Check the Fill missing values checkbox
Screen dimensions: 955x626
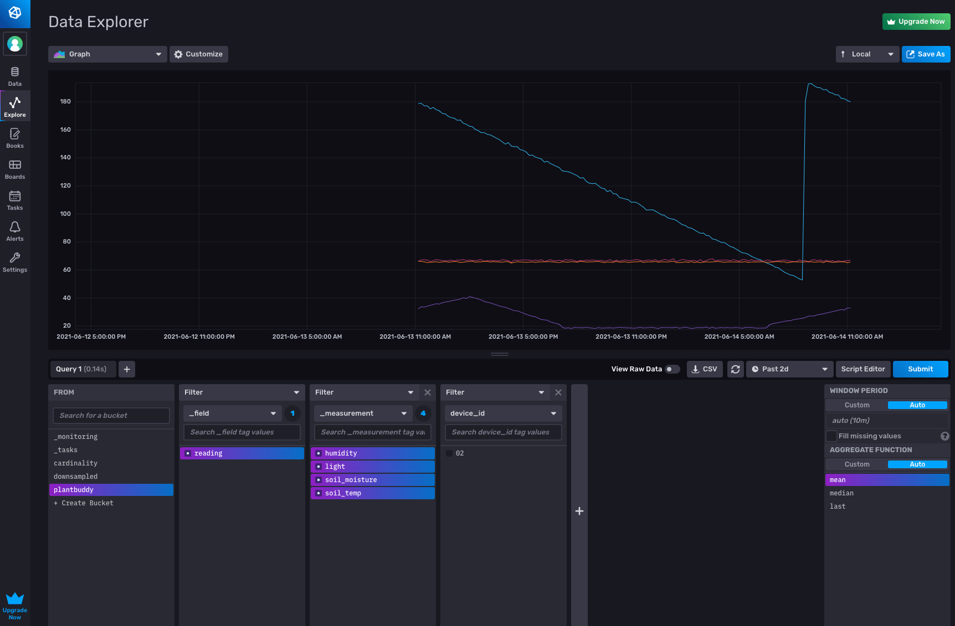click(x=831, y=436)
